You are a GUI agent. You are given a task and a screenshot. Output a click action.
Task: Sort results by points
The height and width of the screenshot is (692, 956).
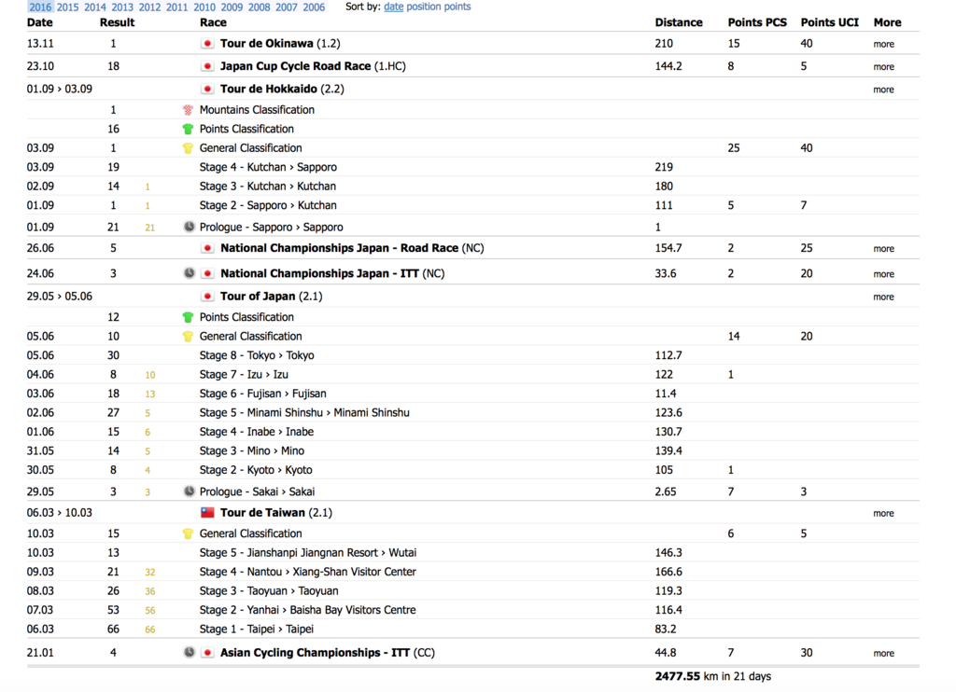pos(457,7)
